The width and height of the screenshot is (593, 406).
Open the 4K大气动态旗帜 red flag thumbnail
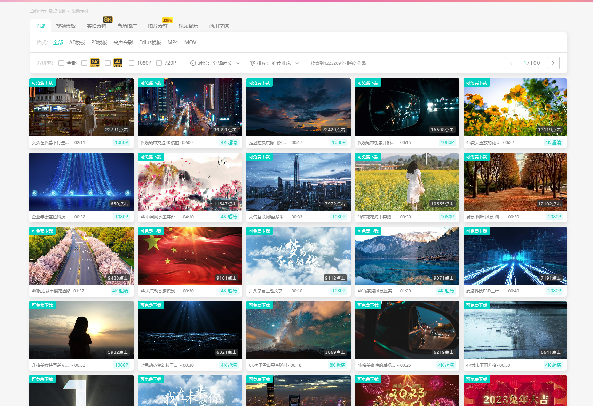coord(190,256)
